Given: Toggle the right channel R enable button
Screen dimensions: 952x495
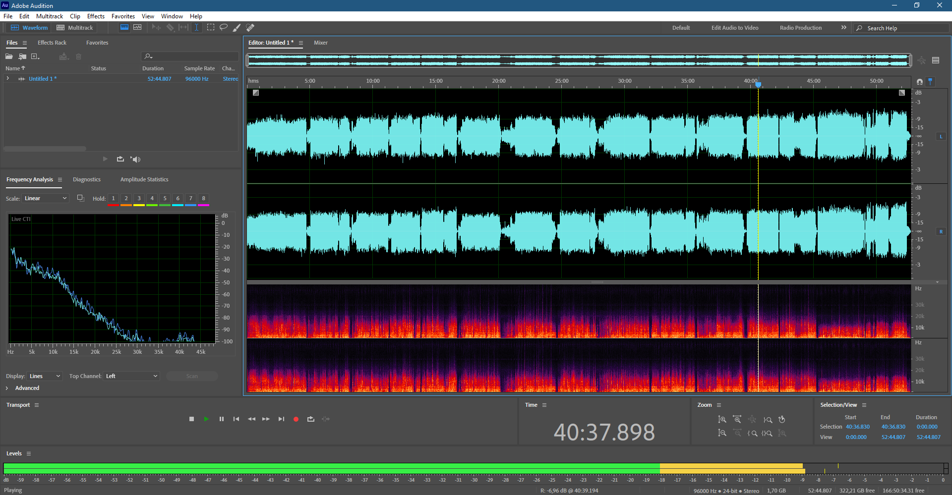Looking at the screenshot, I should tap(941, 231).
